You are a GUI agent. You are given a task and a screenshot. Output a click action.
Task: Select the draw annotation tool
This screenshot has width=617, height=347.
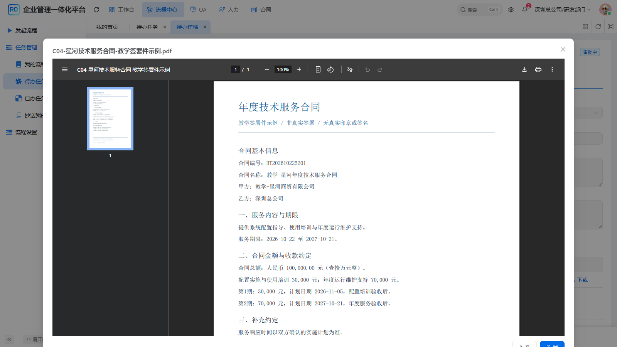(350, 69)
